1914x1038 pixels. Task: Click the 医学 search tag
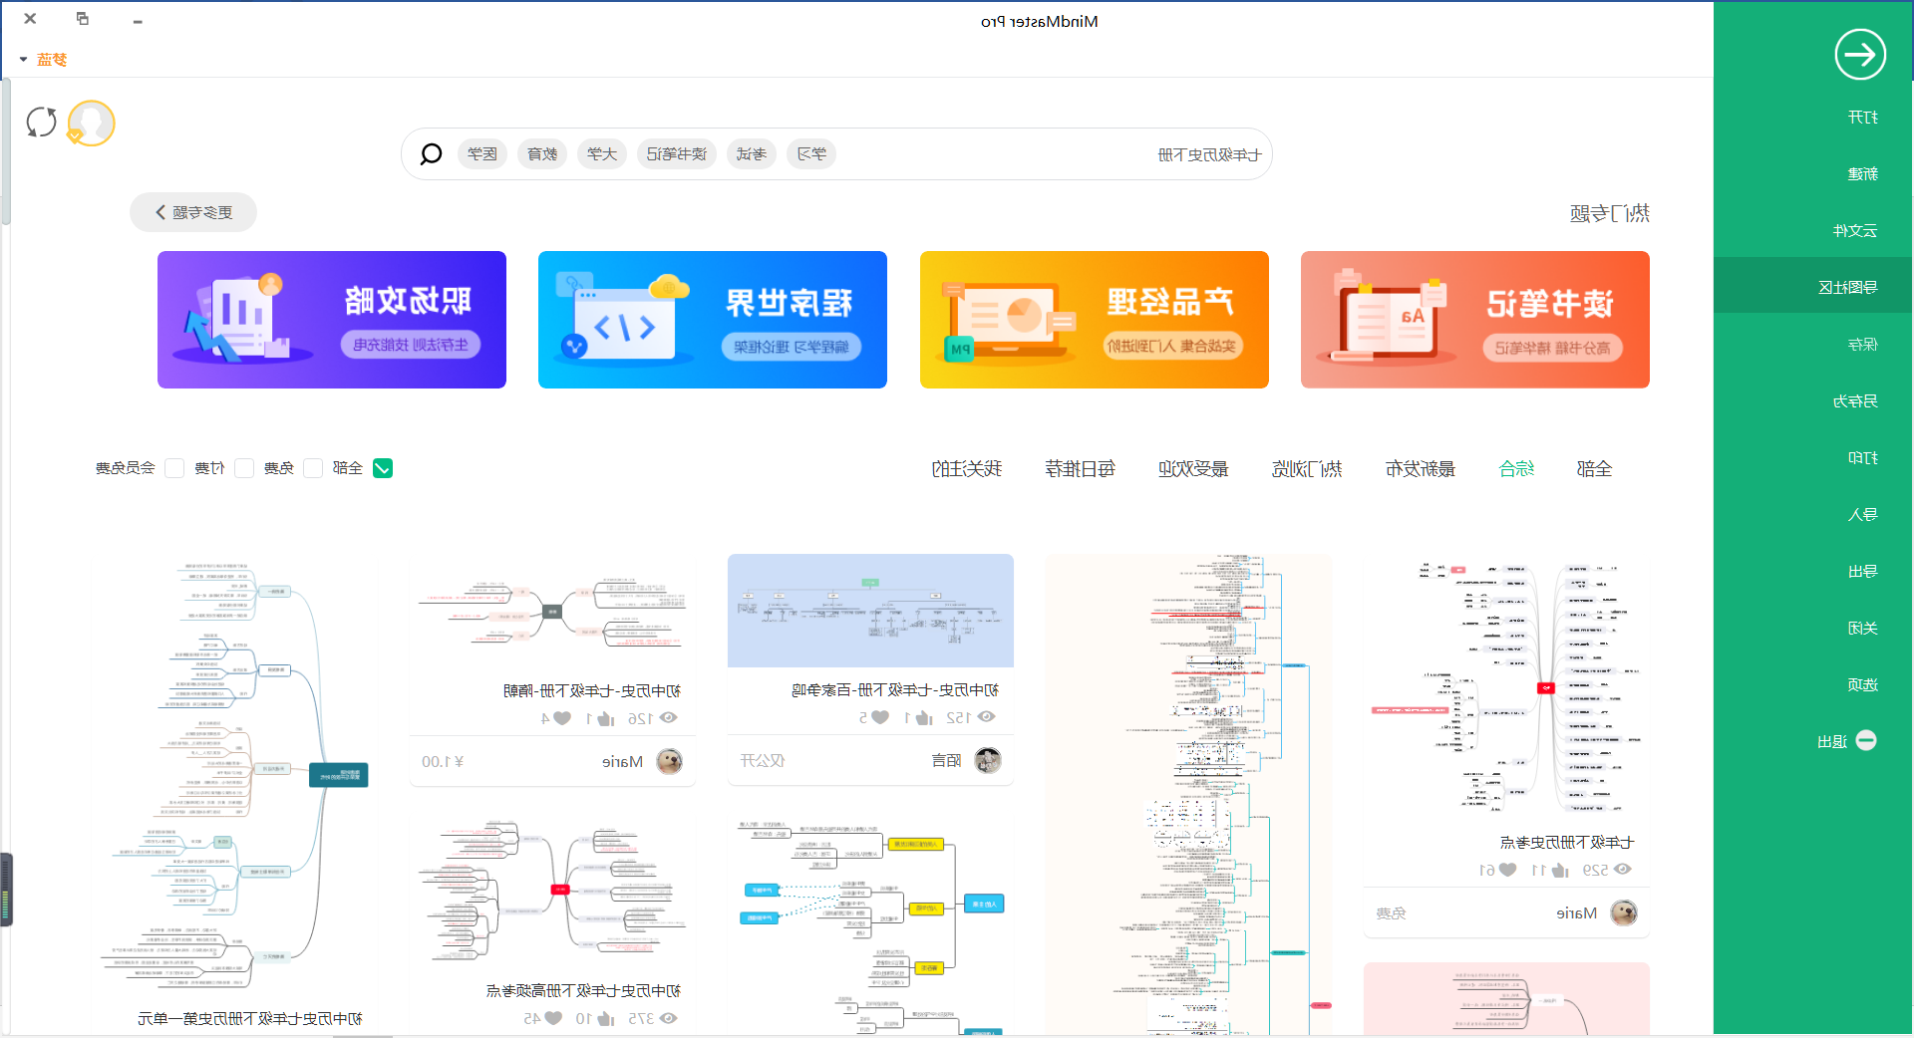point(482,154)
